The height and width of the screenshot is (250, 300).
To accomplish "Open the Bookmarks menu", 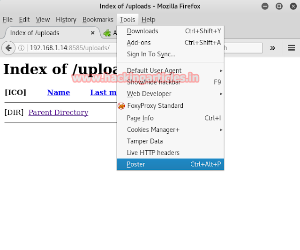I will coord(98,20).
